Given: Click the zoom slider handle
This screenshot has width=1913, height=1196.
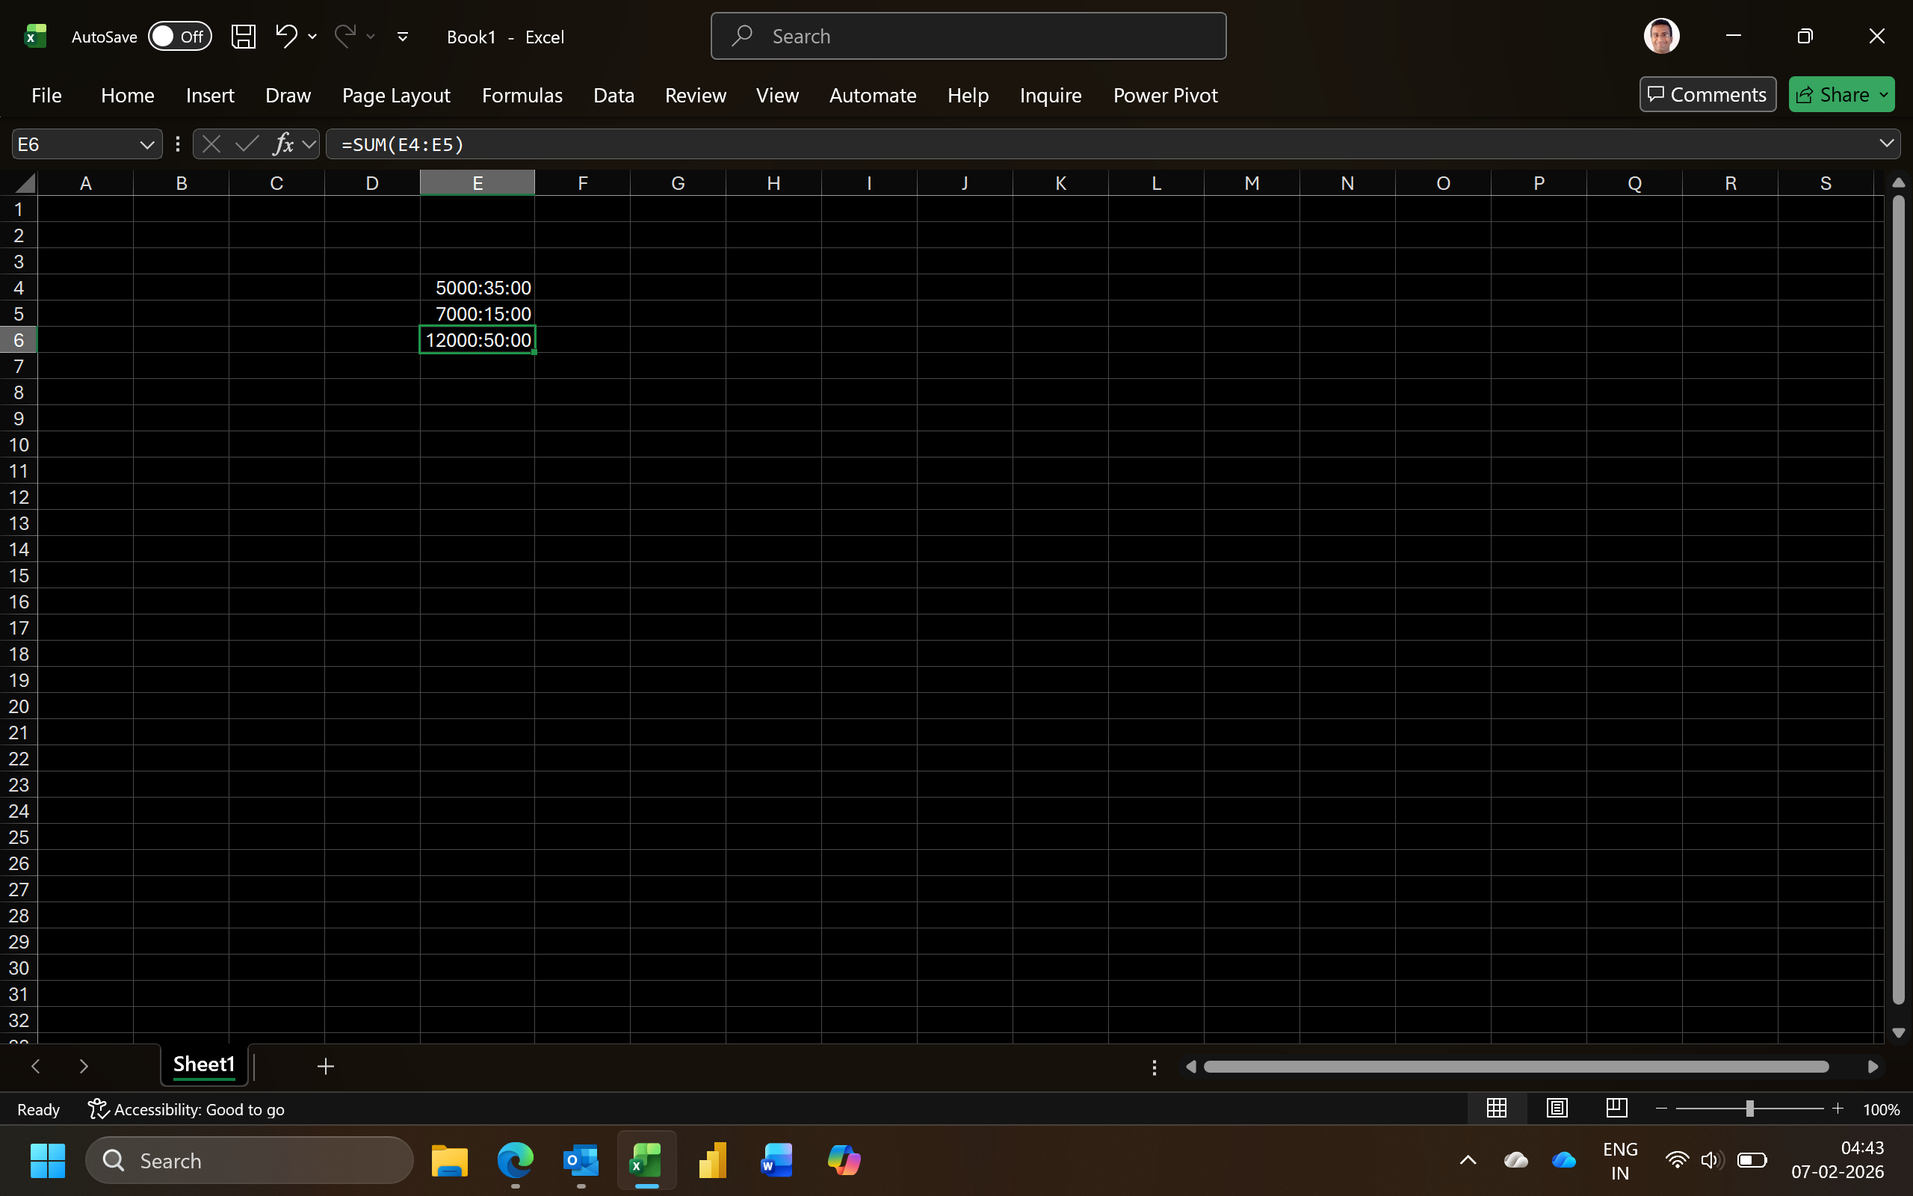Looking at the screenshot, I should click(1749, 1109).
